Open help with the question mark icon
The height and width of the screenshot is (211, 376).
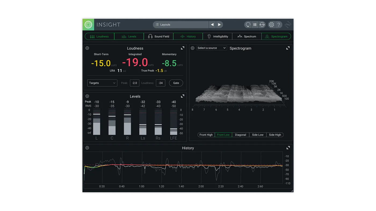(x=279, y=25)
